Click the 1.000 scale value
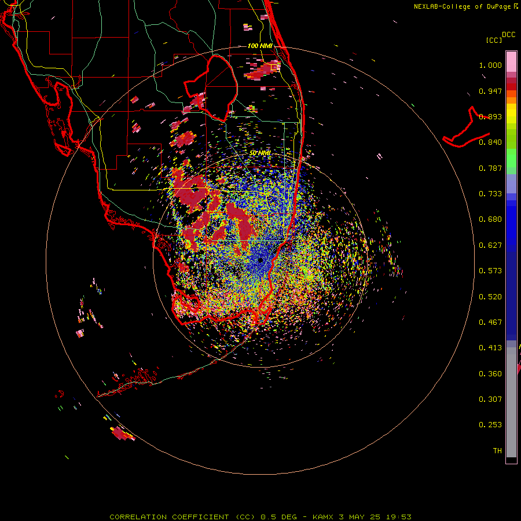521x521 pixels. click(490, 65)
